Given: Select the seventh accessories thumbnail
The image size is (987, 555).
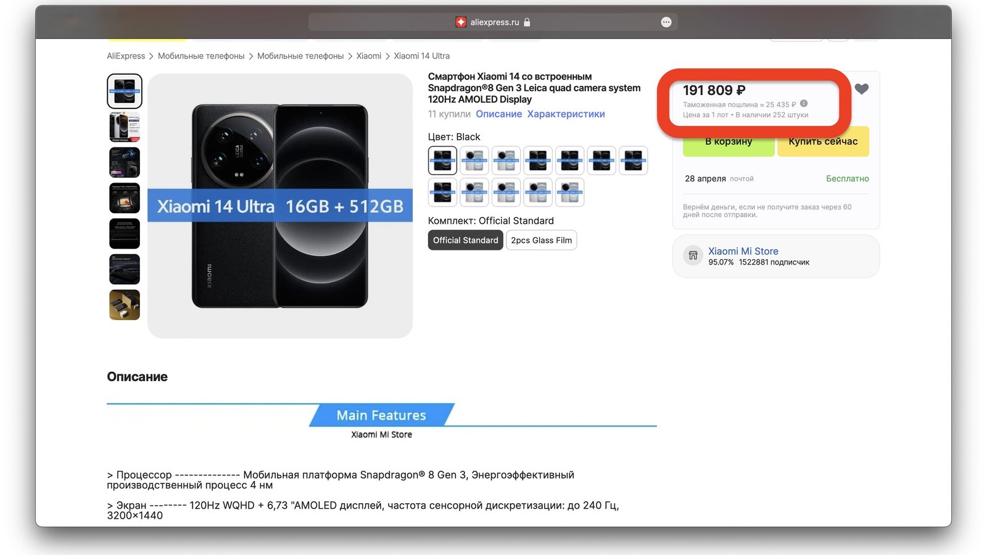Looking at the screenshot, I should (125, 305).
